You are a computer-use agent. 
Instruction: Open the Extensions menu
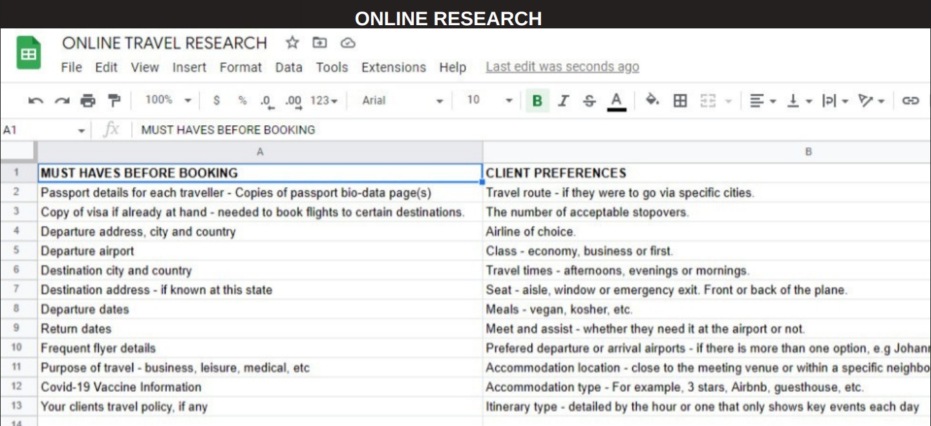pos(393,67)
